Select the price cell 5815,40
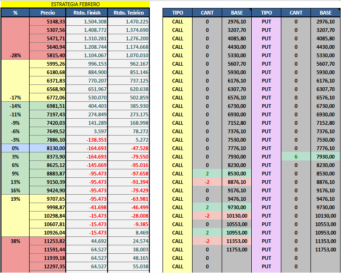The height and width of the screenshot is (273, 341). pyautogui.click(x=47, y=55)
